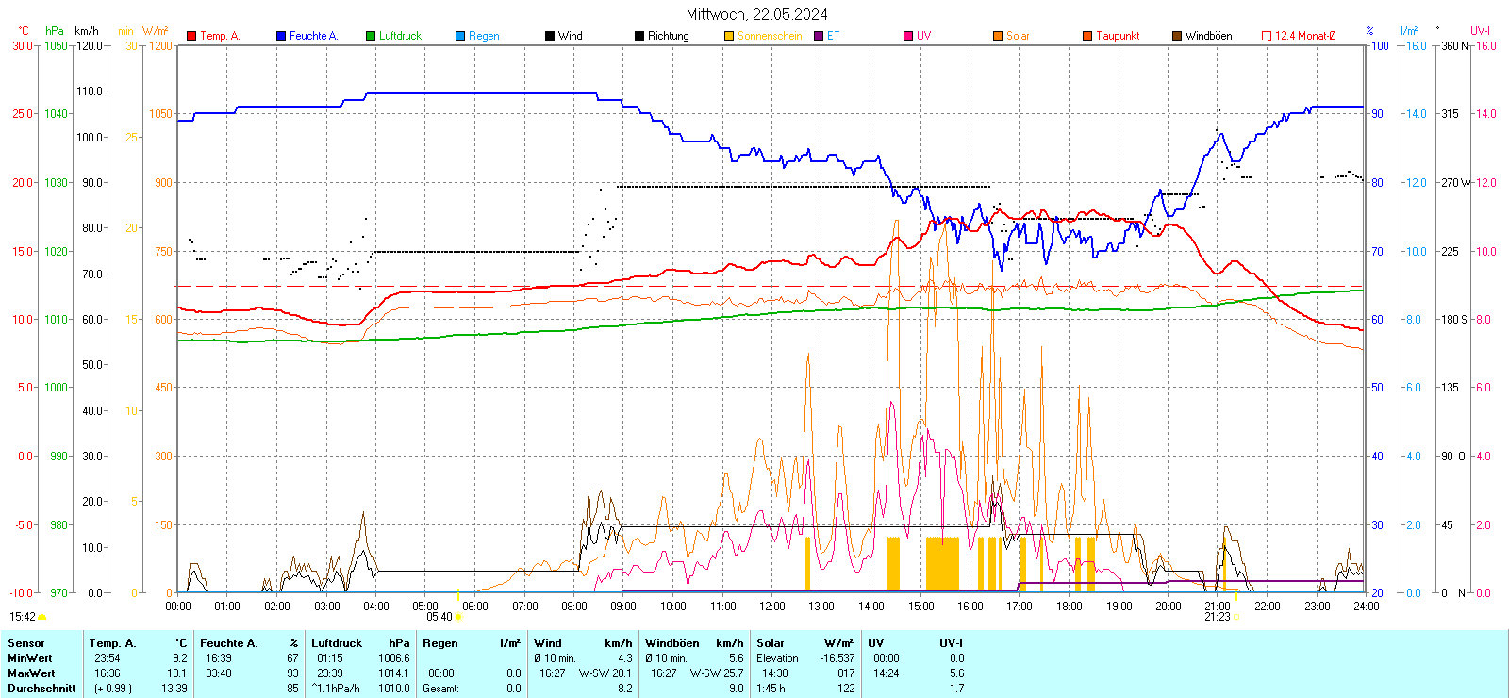Click the Solar legend label
This screenshot has width=1509, height=698.
click(1018, 36)
